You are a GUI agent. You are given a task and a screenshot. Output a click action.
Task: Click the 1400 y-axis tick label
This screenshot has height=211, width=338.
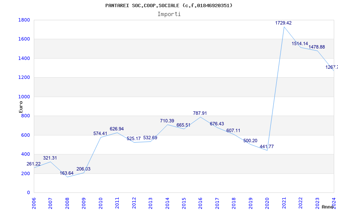[x=24, y=58]
